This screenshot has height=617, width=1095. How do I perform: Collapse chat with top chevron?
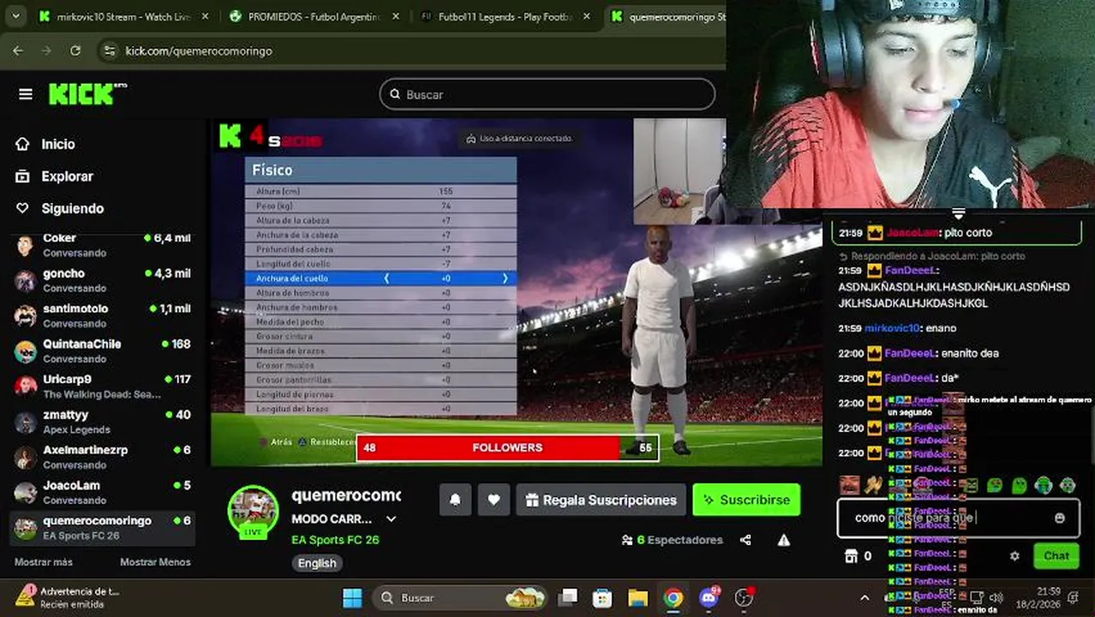[x=958, y=213]
